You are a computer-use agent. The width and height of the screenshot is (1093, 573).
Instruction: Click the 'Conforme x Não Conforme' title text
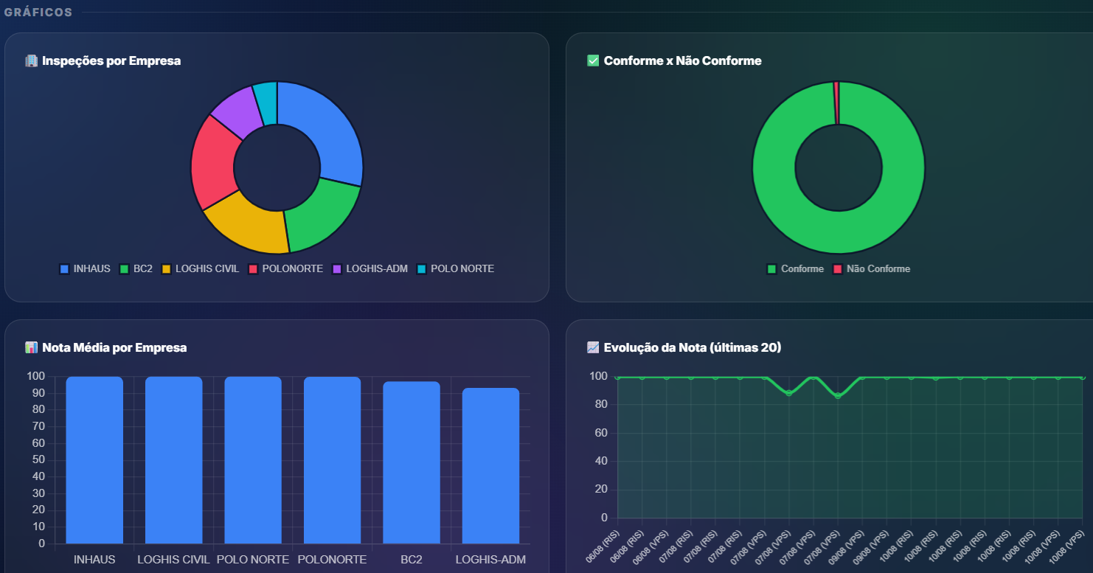pos(683,61)
